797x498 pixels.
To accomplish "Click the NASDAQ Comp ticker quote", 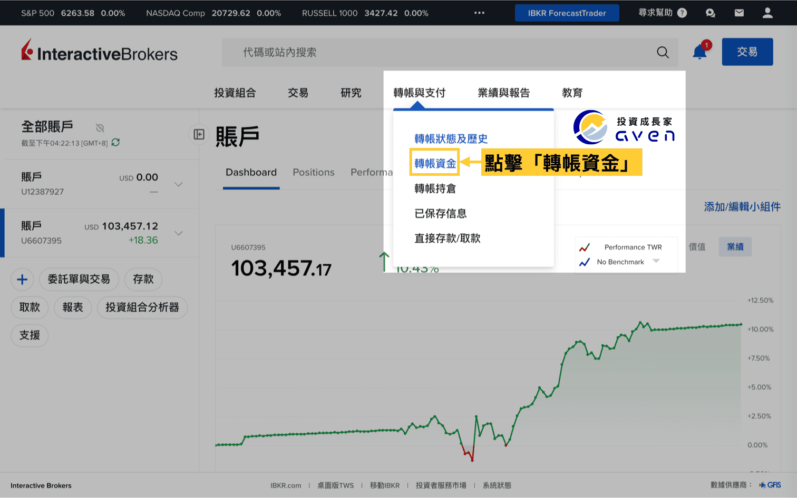I will click(x=213, y=13).
